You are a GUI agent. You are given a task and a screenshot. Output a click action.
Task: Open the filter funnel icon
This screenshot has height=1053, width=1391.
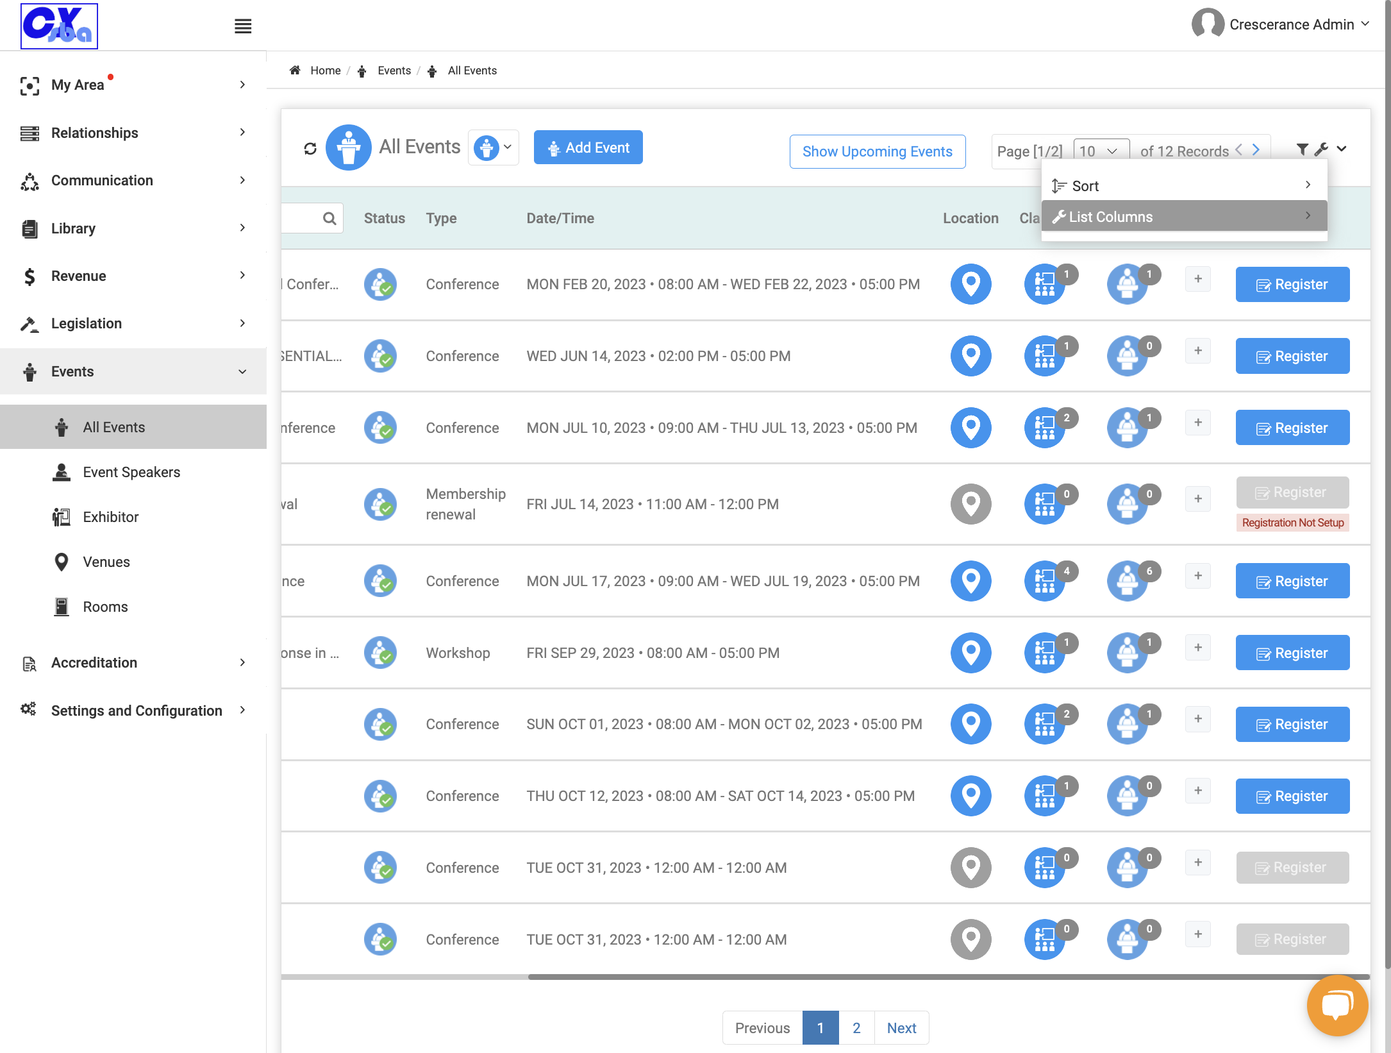pyautogui.click(x=1302, y=149)
